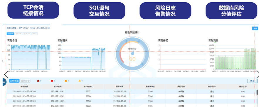Select the 近7天 time range

35,34
